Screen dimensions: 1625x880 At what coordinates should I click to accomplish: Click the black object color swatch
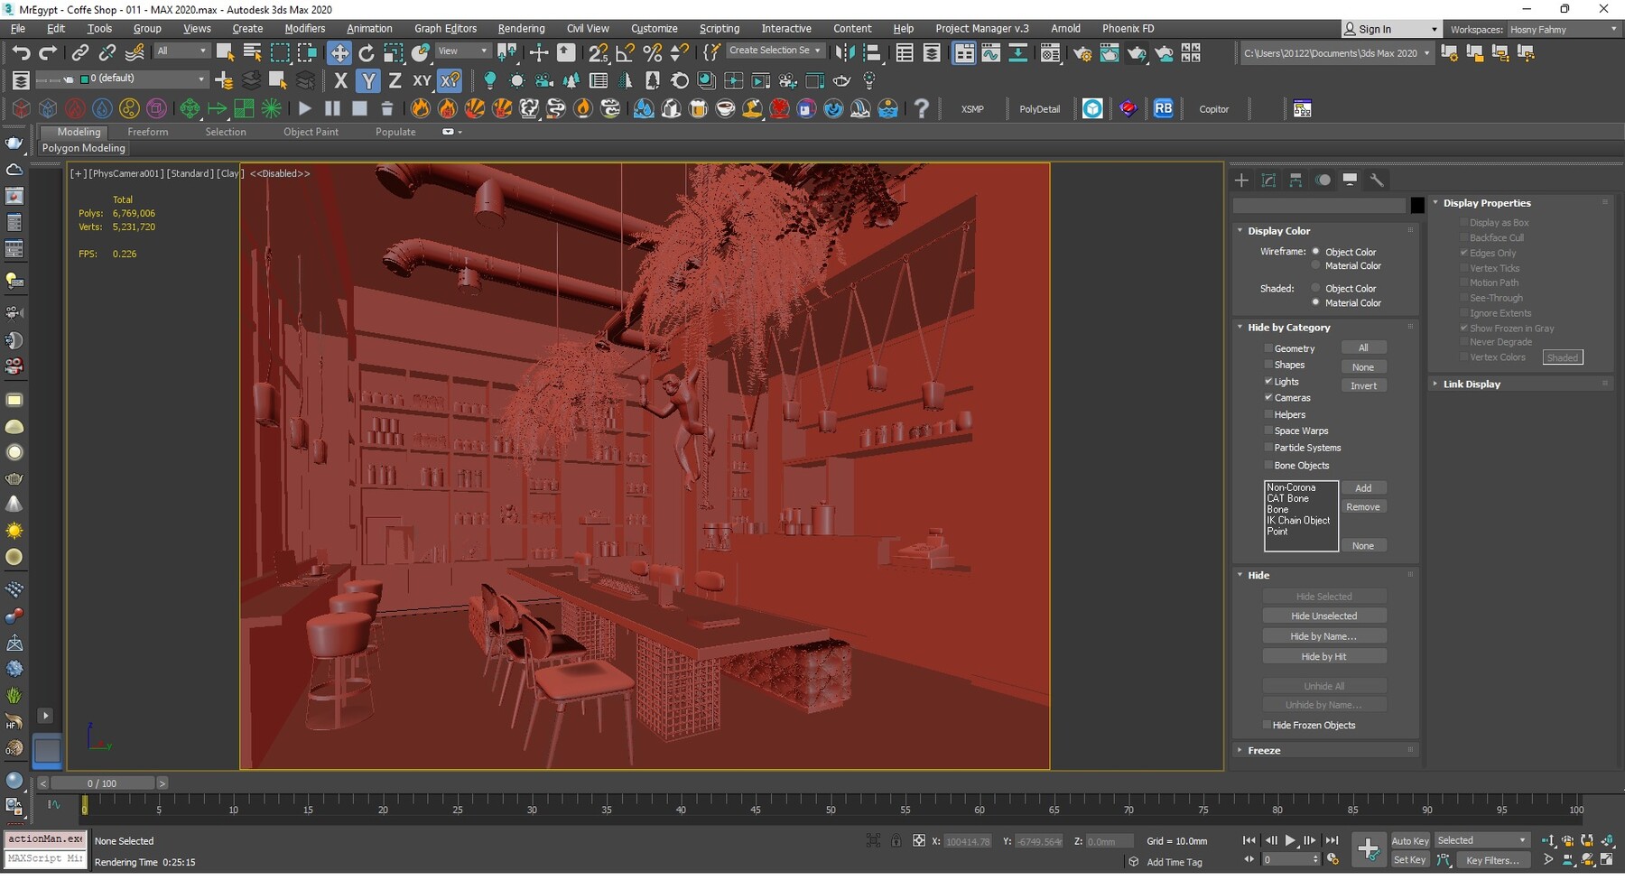[1417, 206]
